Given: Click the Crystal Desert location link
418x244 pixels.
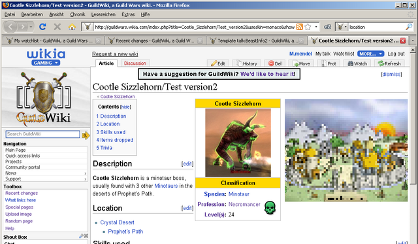Looking at the screenshot, I should click(117, 222).
